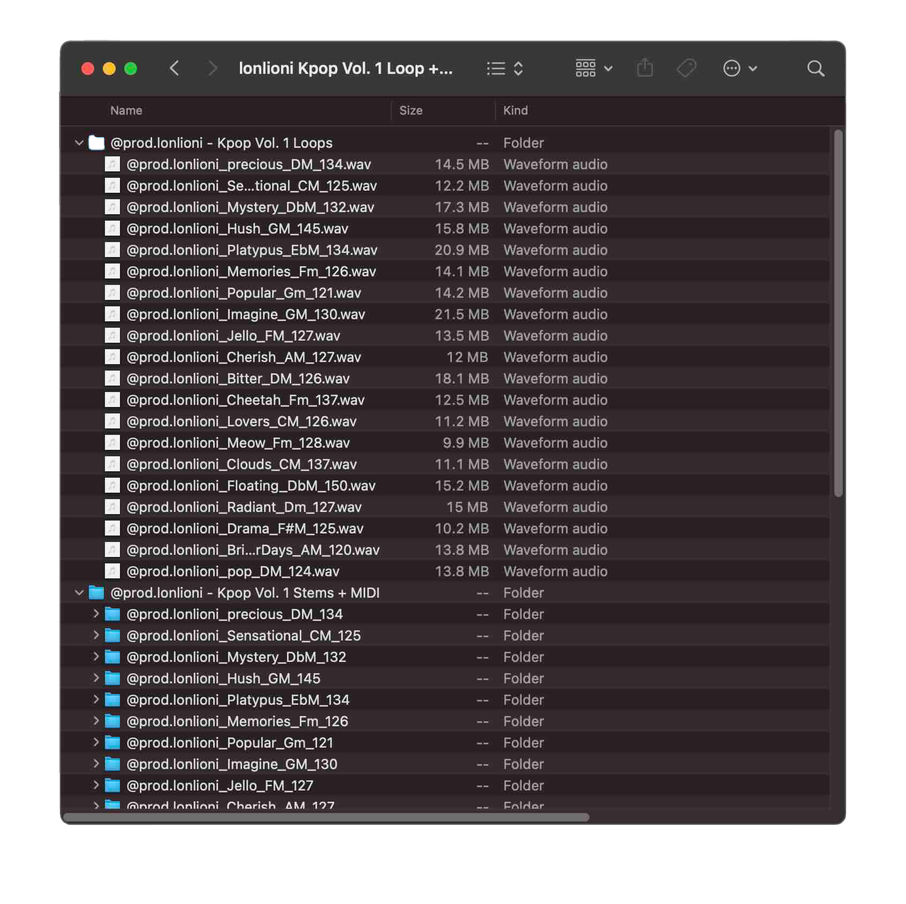Open the group-by grid options menu
This screenshot has height=904, width=906.
point(593,69)
